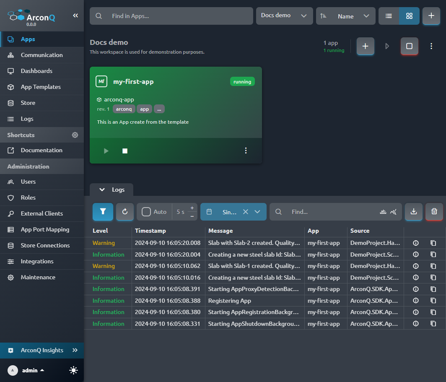Start all apps in the workspace
The height and width of the screenshot is (382, 446).
(x=387, y=46)
